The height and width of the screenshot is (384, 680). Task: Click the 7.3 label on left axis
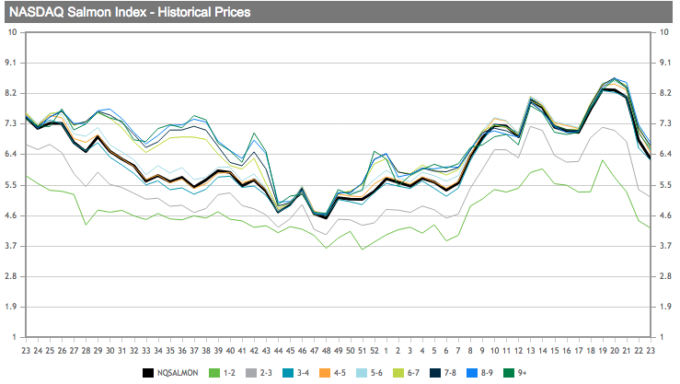point(11,123)
